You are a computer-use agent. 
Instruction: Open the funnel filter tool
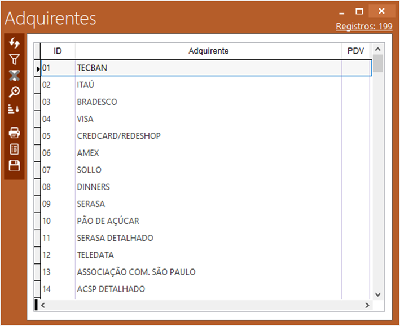tap(15, 59)
